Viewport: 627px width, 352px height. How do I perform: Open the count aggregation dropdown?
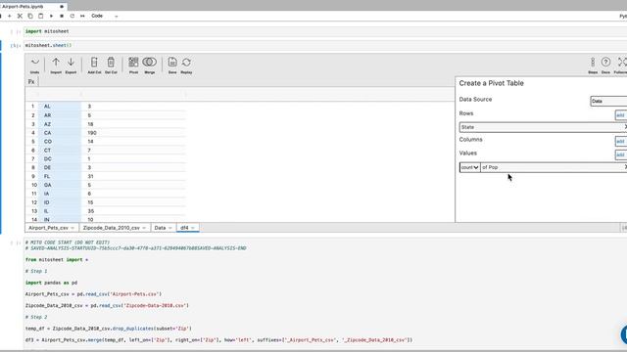469,167
